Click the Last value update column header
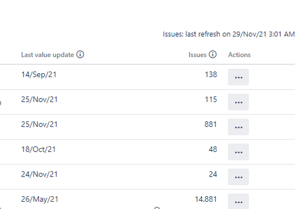The height and width of the screenshot is (209, 306). tap(48, 55)
